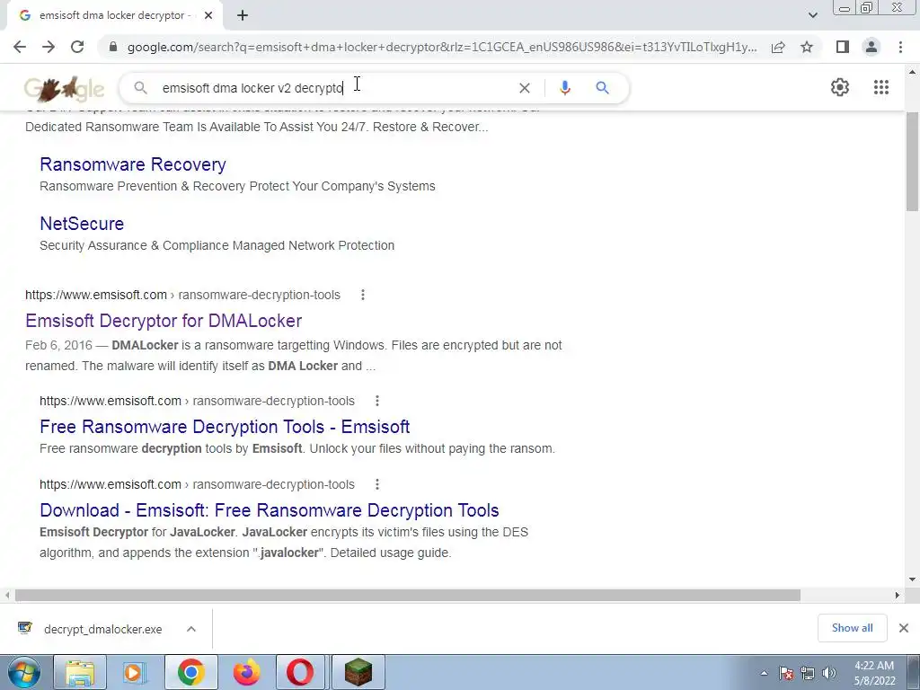View site information via lock icon
The image size is (920, 690).
point(113,47)
